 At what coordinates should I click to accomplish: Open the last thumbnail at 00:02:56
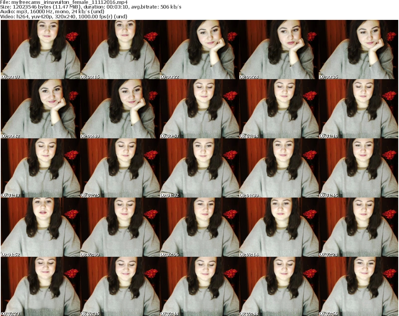tap(358, 286)
